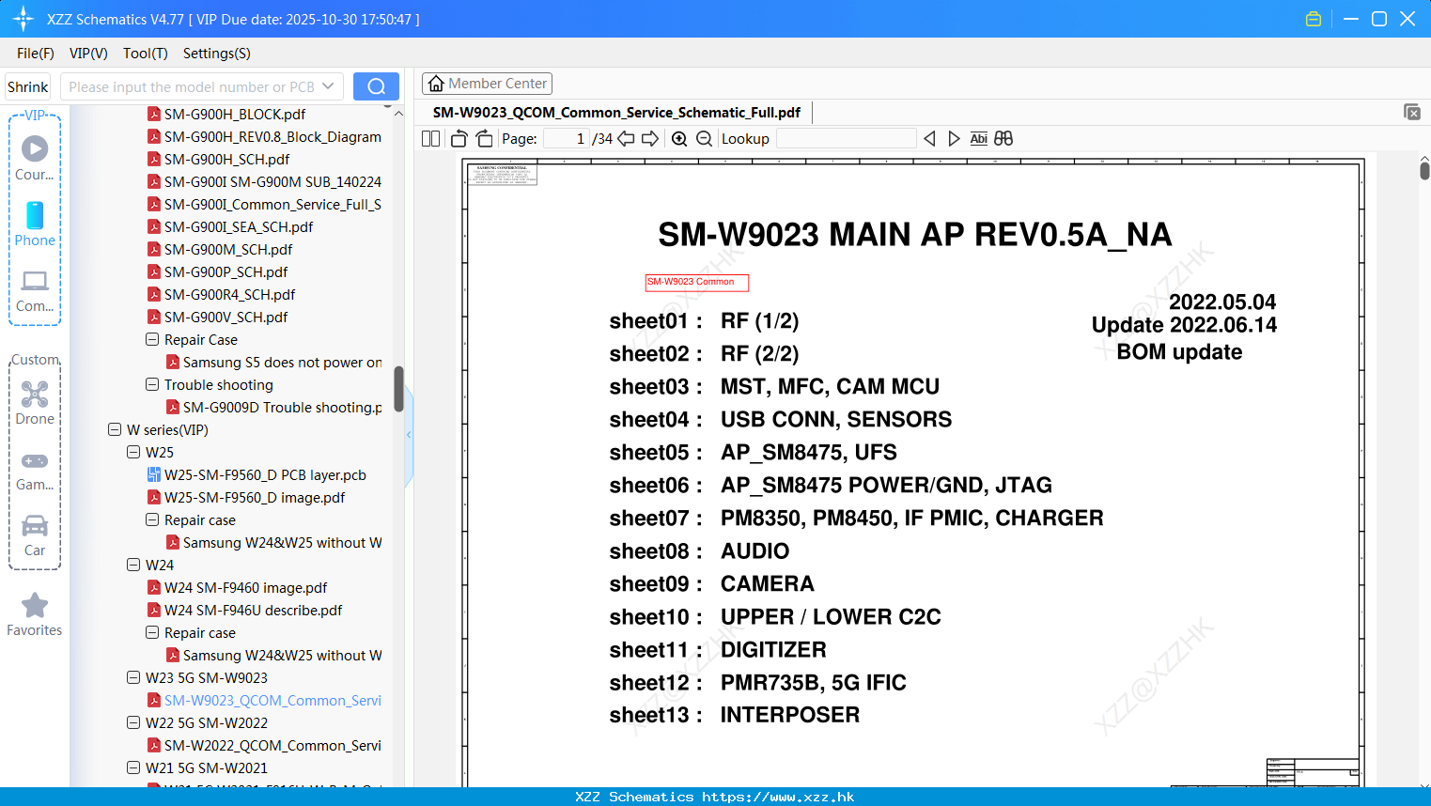This screenshot has width=1431, height=806.
Task: Go to the previous page arrow
Action: tap(626, 139)
